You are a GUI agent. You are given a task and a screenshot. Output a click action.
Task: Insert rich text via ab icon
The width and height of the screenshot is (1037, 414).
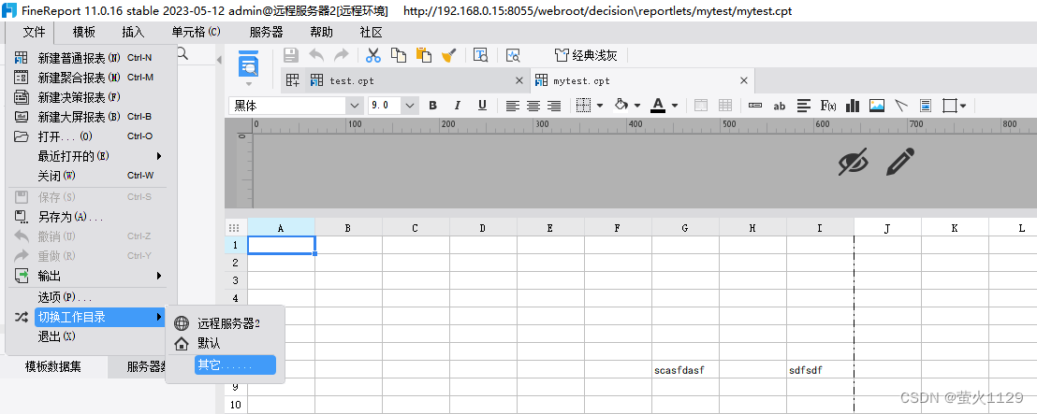point(779,106)
